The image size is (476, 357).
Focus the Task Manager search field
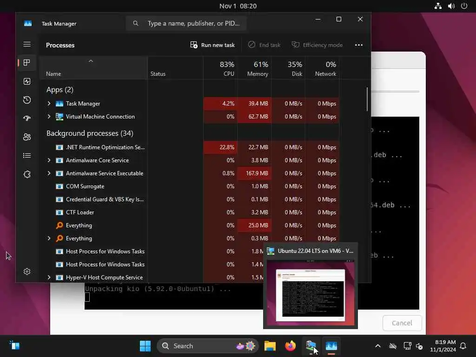coord(186,23)
